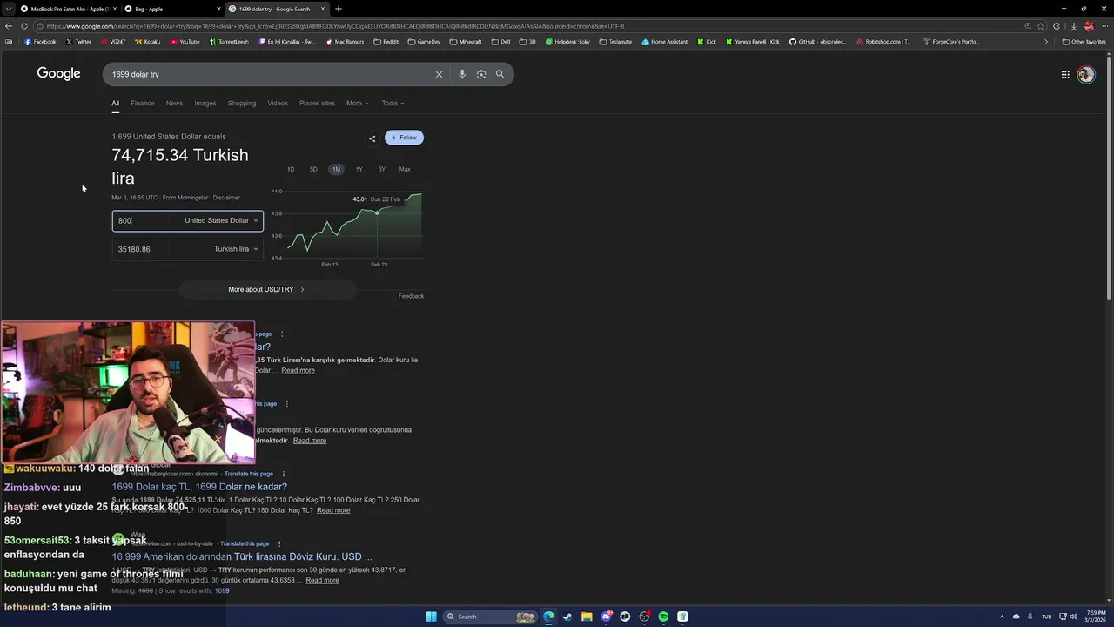The image size is (1114, 627).
Task: Select the 1D chart range
Action: [291, 169]
